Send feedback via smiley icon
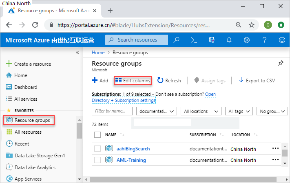 tap(282, 40)
